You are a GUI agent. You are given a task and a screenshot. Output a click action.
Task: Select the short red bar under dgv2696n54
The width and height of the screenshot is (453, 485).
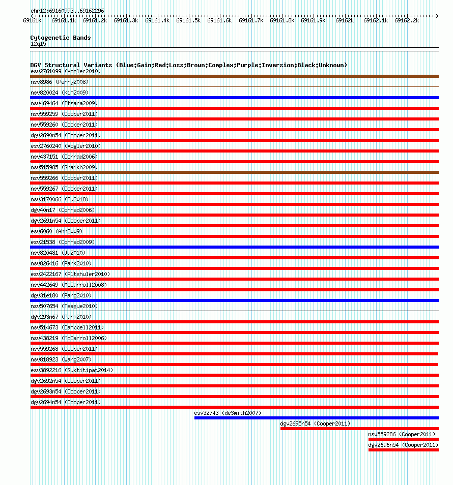(x=404, y=450)
